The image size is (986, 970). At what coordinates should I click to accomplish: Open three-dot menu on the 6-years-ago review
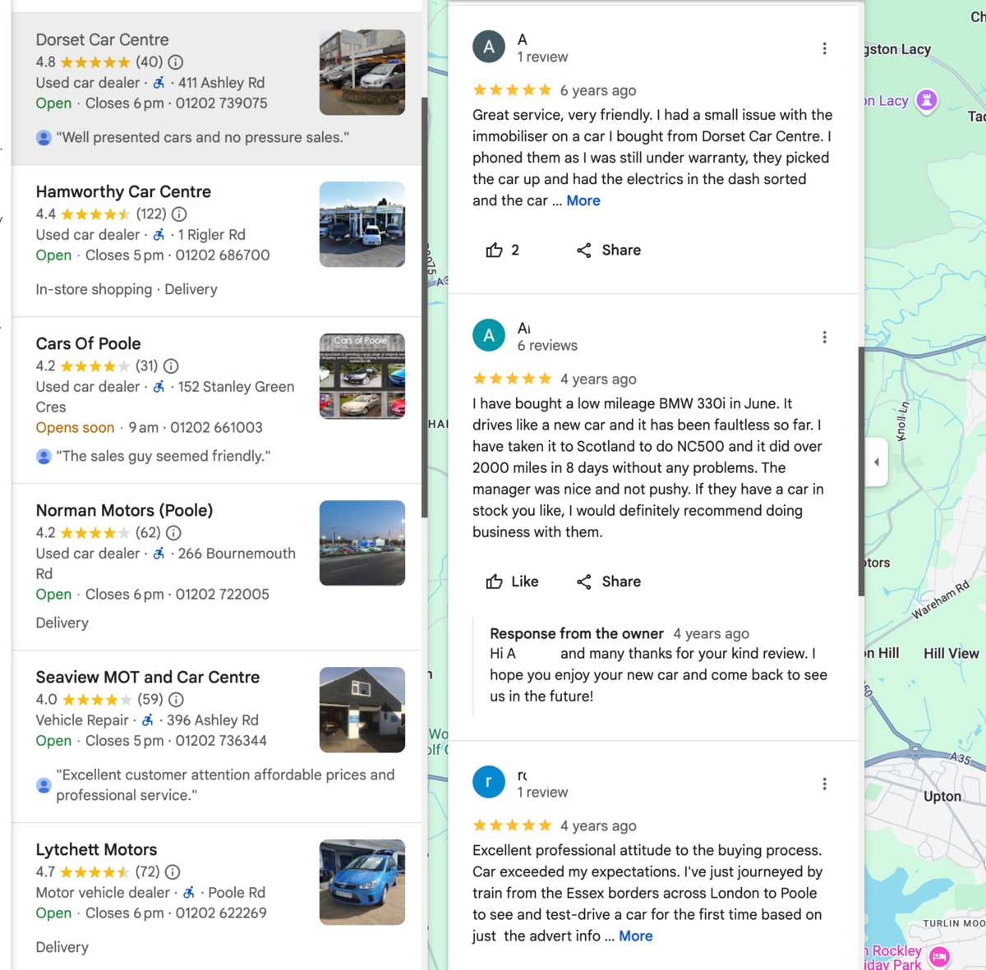[x=824, y=48]
